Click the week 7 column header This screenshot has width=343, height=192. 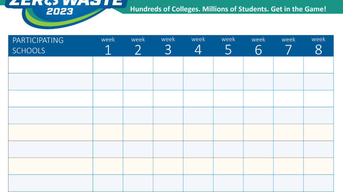[x=288, y=46]
